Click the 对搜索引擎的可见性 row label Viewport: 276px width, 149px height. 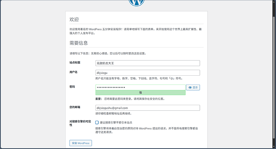click(x=80, y=123)
